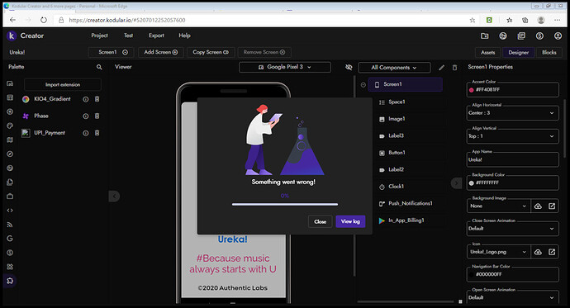Open the code brackets palette category icon
The width and height of the screenshot is (570, 308).
(x=10, y=211)
